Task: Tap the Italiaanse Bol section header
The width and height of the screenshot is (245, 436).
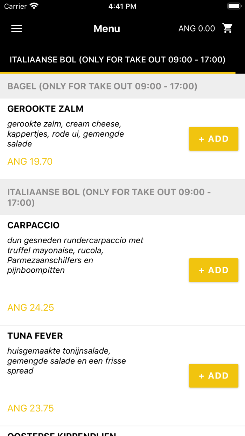Action: [x=109, y=197]
